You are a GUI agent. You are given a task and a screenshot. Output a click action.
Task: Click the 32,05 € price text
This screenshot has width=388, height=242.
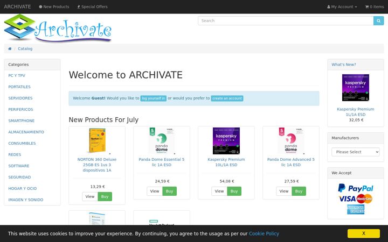click(356, 120)
